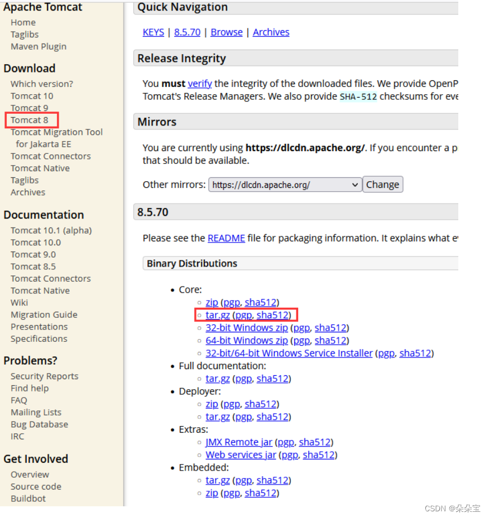Download Web services jar
The height and width of the screenshot is (518, 489).
pyautogui.click(x=241, y=455)
